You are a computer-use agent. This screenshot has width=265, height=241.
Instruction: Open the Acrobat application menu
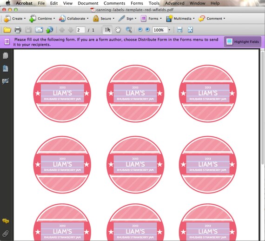coord(24,3)
